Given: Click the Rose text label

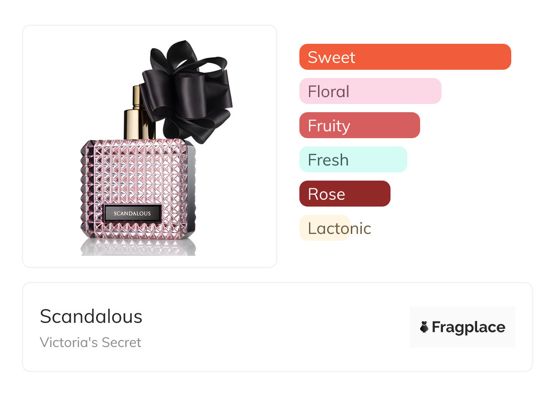Looking at the screenshot, I should (326, 194).
